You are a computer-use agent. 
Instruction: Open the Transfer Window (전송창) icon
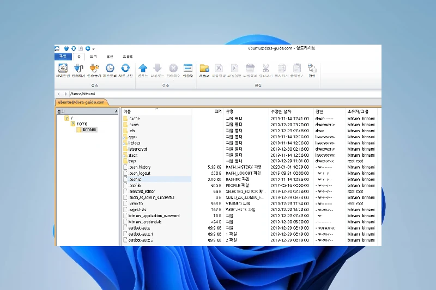[x=188, y=70]
